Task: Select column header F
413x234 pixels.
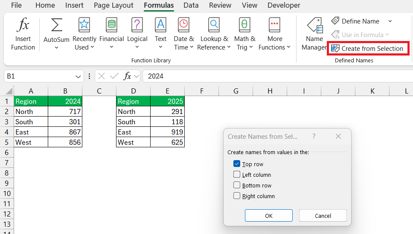Action: point(201,91)
